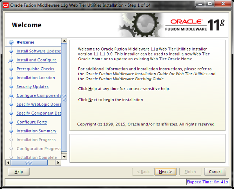
Task: Click the disabled Installation Progress step
Action: pos(36,140)
